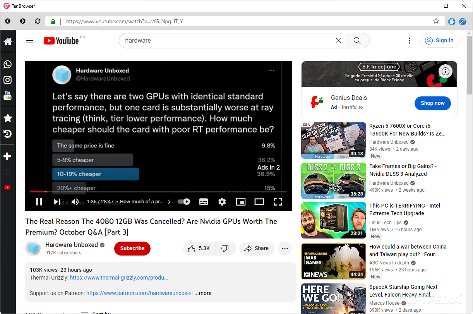Toggle subtitles/closed captions
The width and height of the screenshot is (473, 314).
(204, 201)
